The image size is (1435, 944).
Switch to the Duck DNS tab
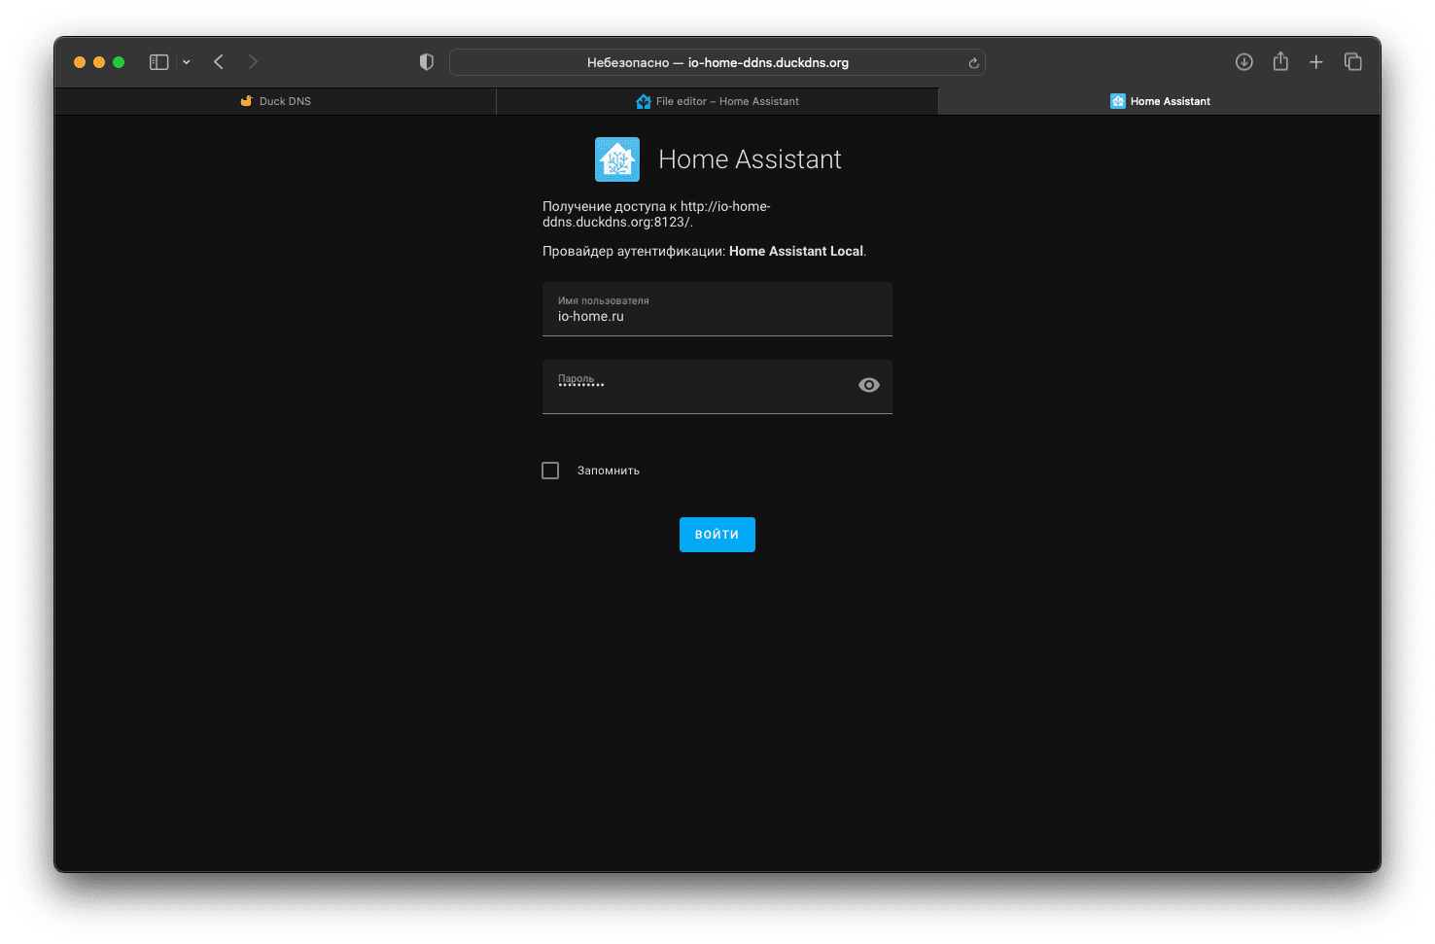pos(276,101)
